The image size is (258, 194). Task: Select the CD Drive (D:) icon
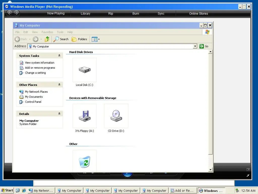116,116
